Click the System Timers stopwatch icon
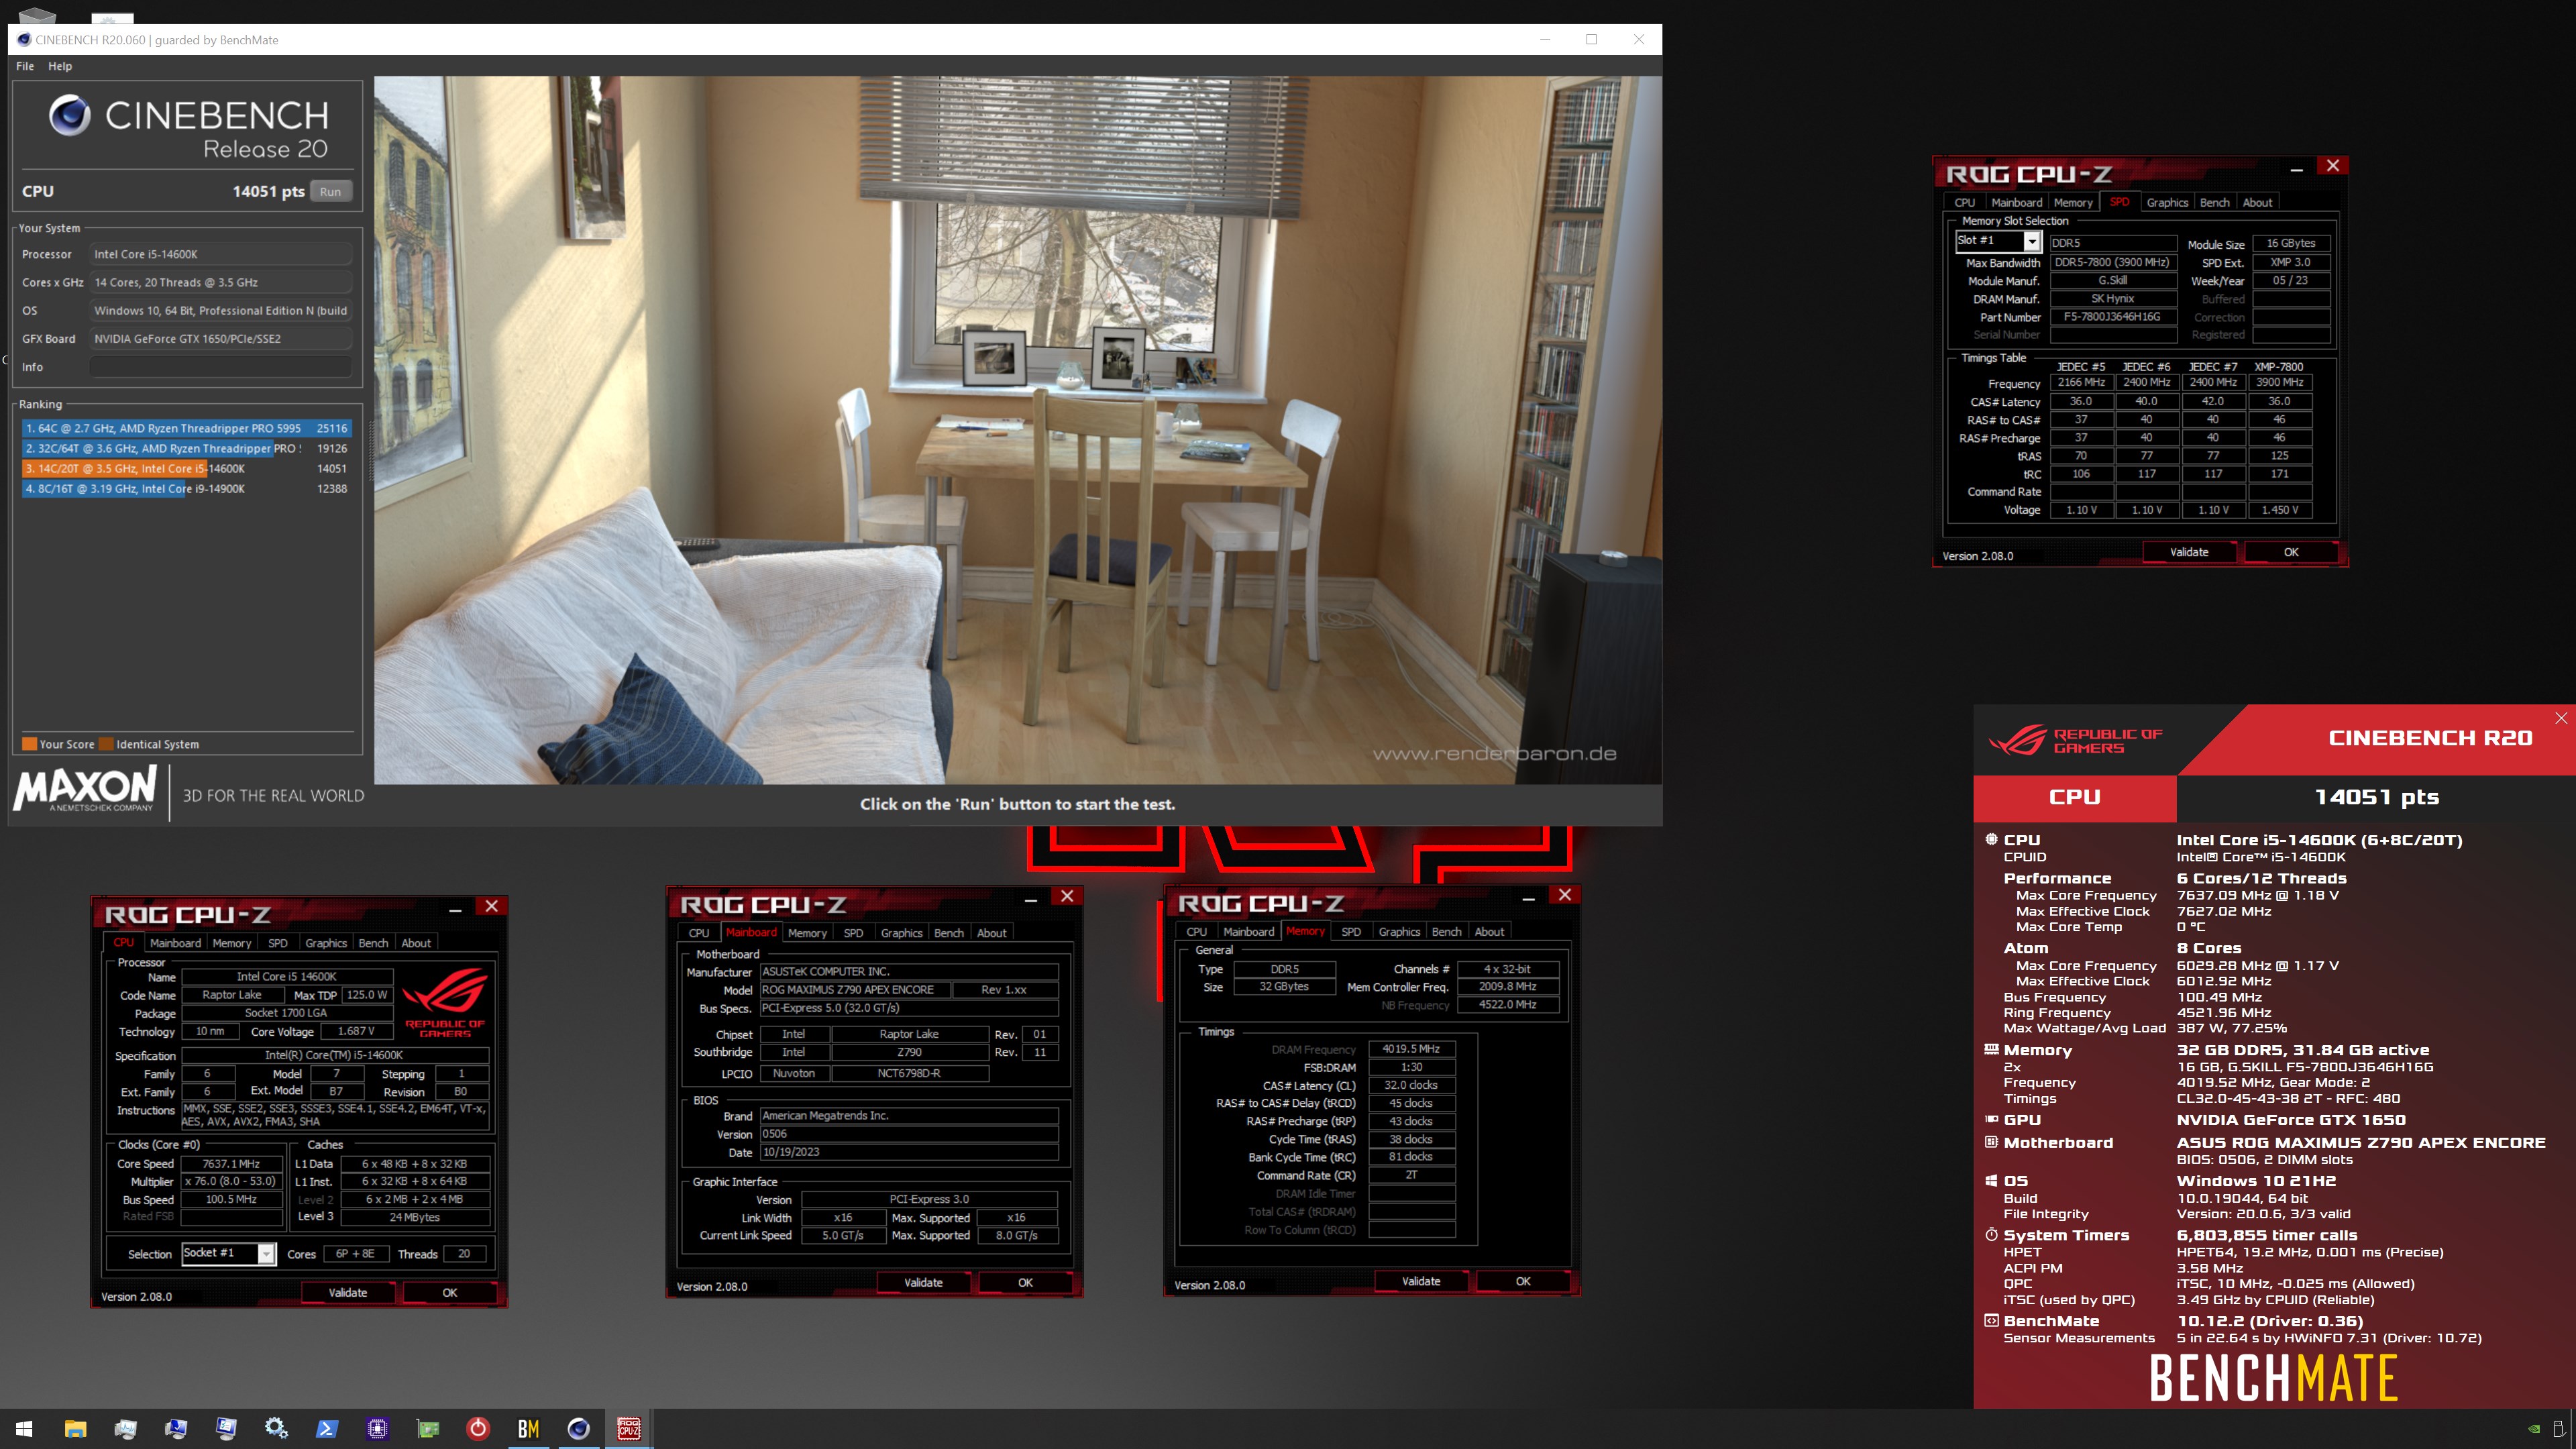This screenshot has width=2576, height=1449. click(x=1991, y=1235)
